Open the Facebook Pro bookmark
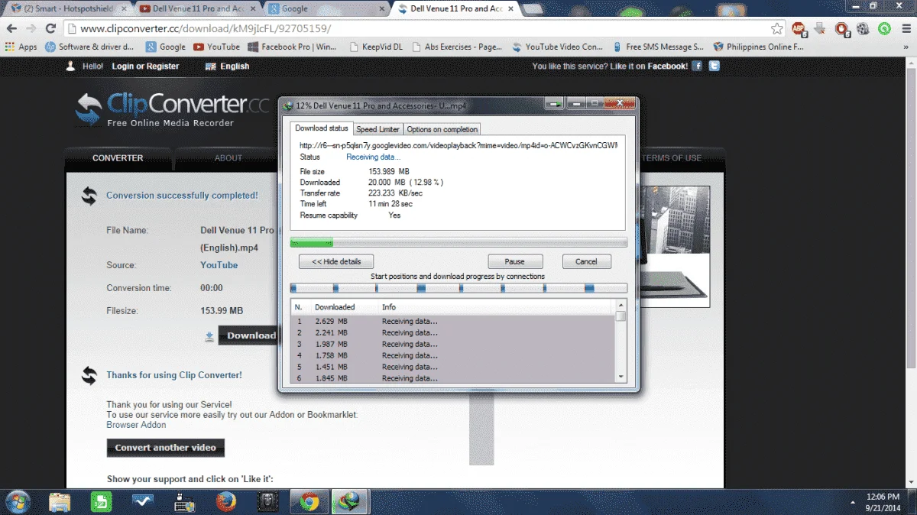 (292, 47)
